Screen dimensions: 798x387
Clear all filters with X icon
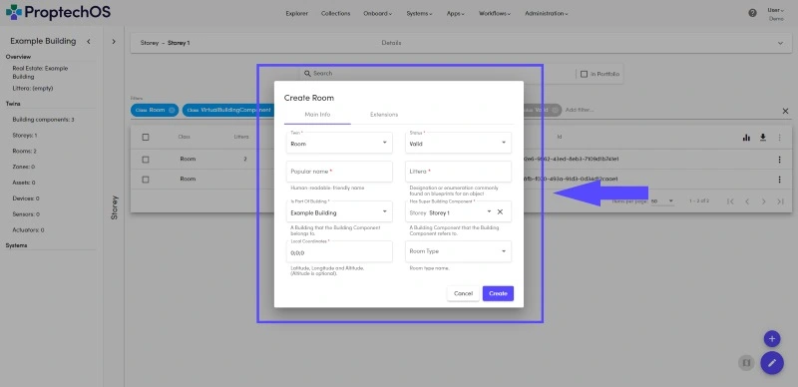(785, 111)
